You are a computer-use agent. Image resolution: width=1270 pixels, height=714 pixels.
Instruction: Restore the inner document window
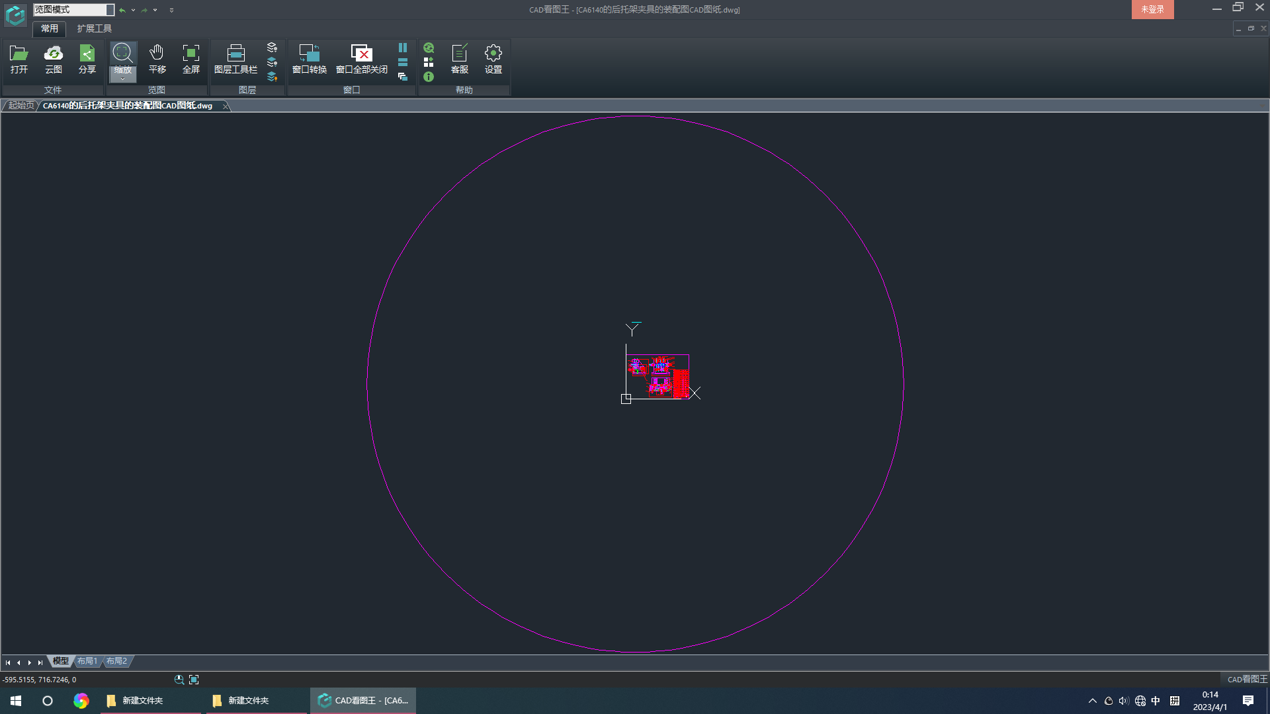(x=1251, y=28)
